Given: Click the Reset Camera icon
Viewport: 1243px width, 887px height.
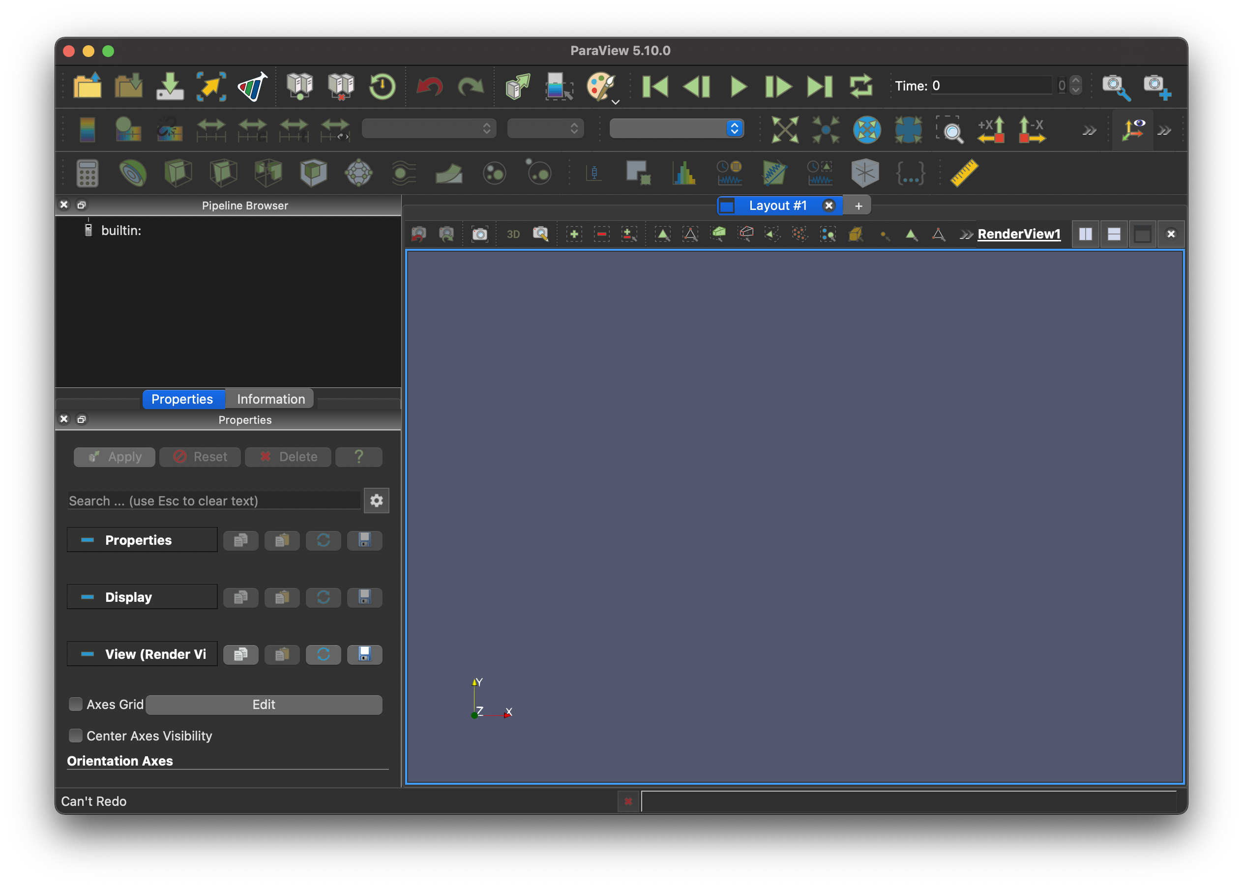Looking at the screenshot, I should point(784,129).
